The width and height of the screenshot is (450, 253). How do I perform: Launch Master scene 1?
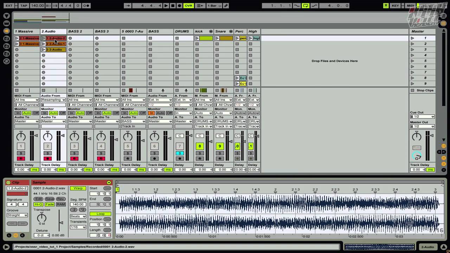(x=412, y=38)
